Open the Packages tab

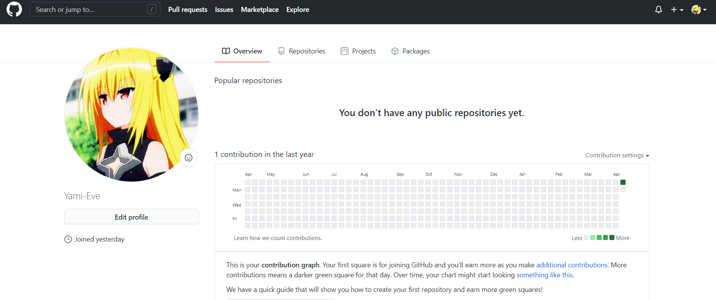[x=411, y=51]
